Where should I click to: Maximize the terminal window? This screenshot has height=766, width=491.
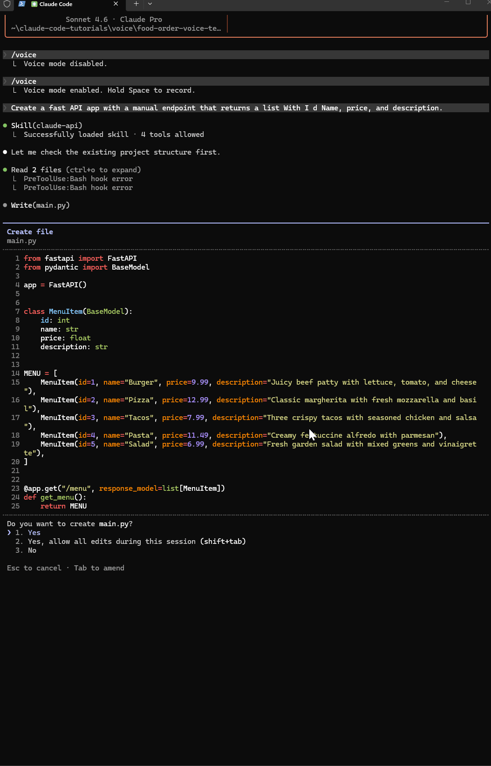468,2
